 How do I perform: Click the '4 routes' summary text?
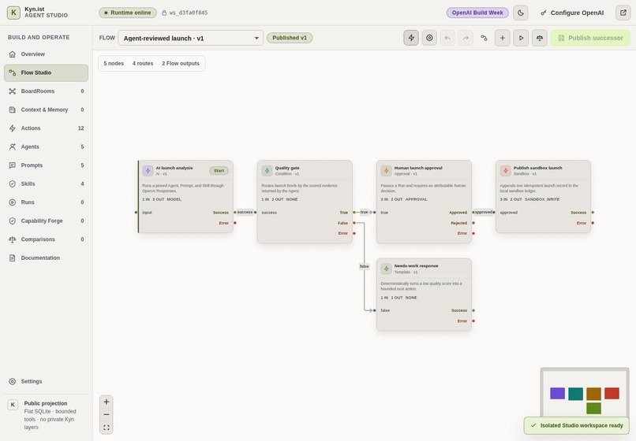click(143, 63)
